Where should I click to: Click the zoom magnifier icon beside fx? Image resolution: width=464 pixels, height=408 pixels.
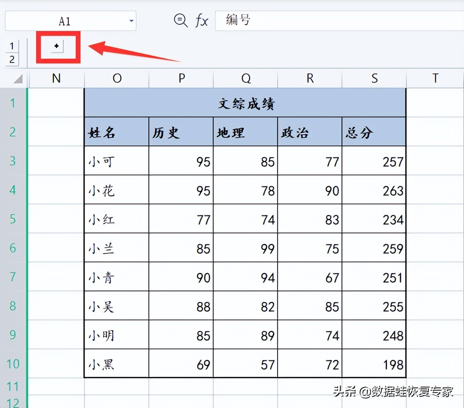point(181,21)
